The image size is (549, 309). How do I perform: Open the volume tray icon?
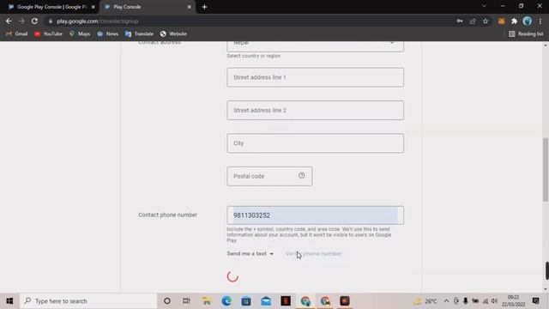coord(494,301)
